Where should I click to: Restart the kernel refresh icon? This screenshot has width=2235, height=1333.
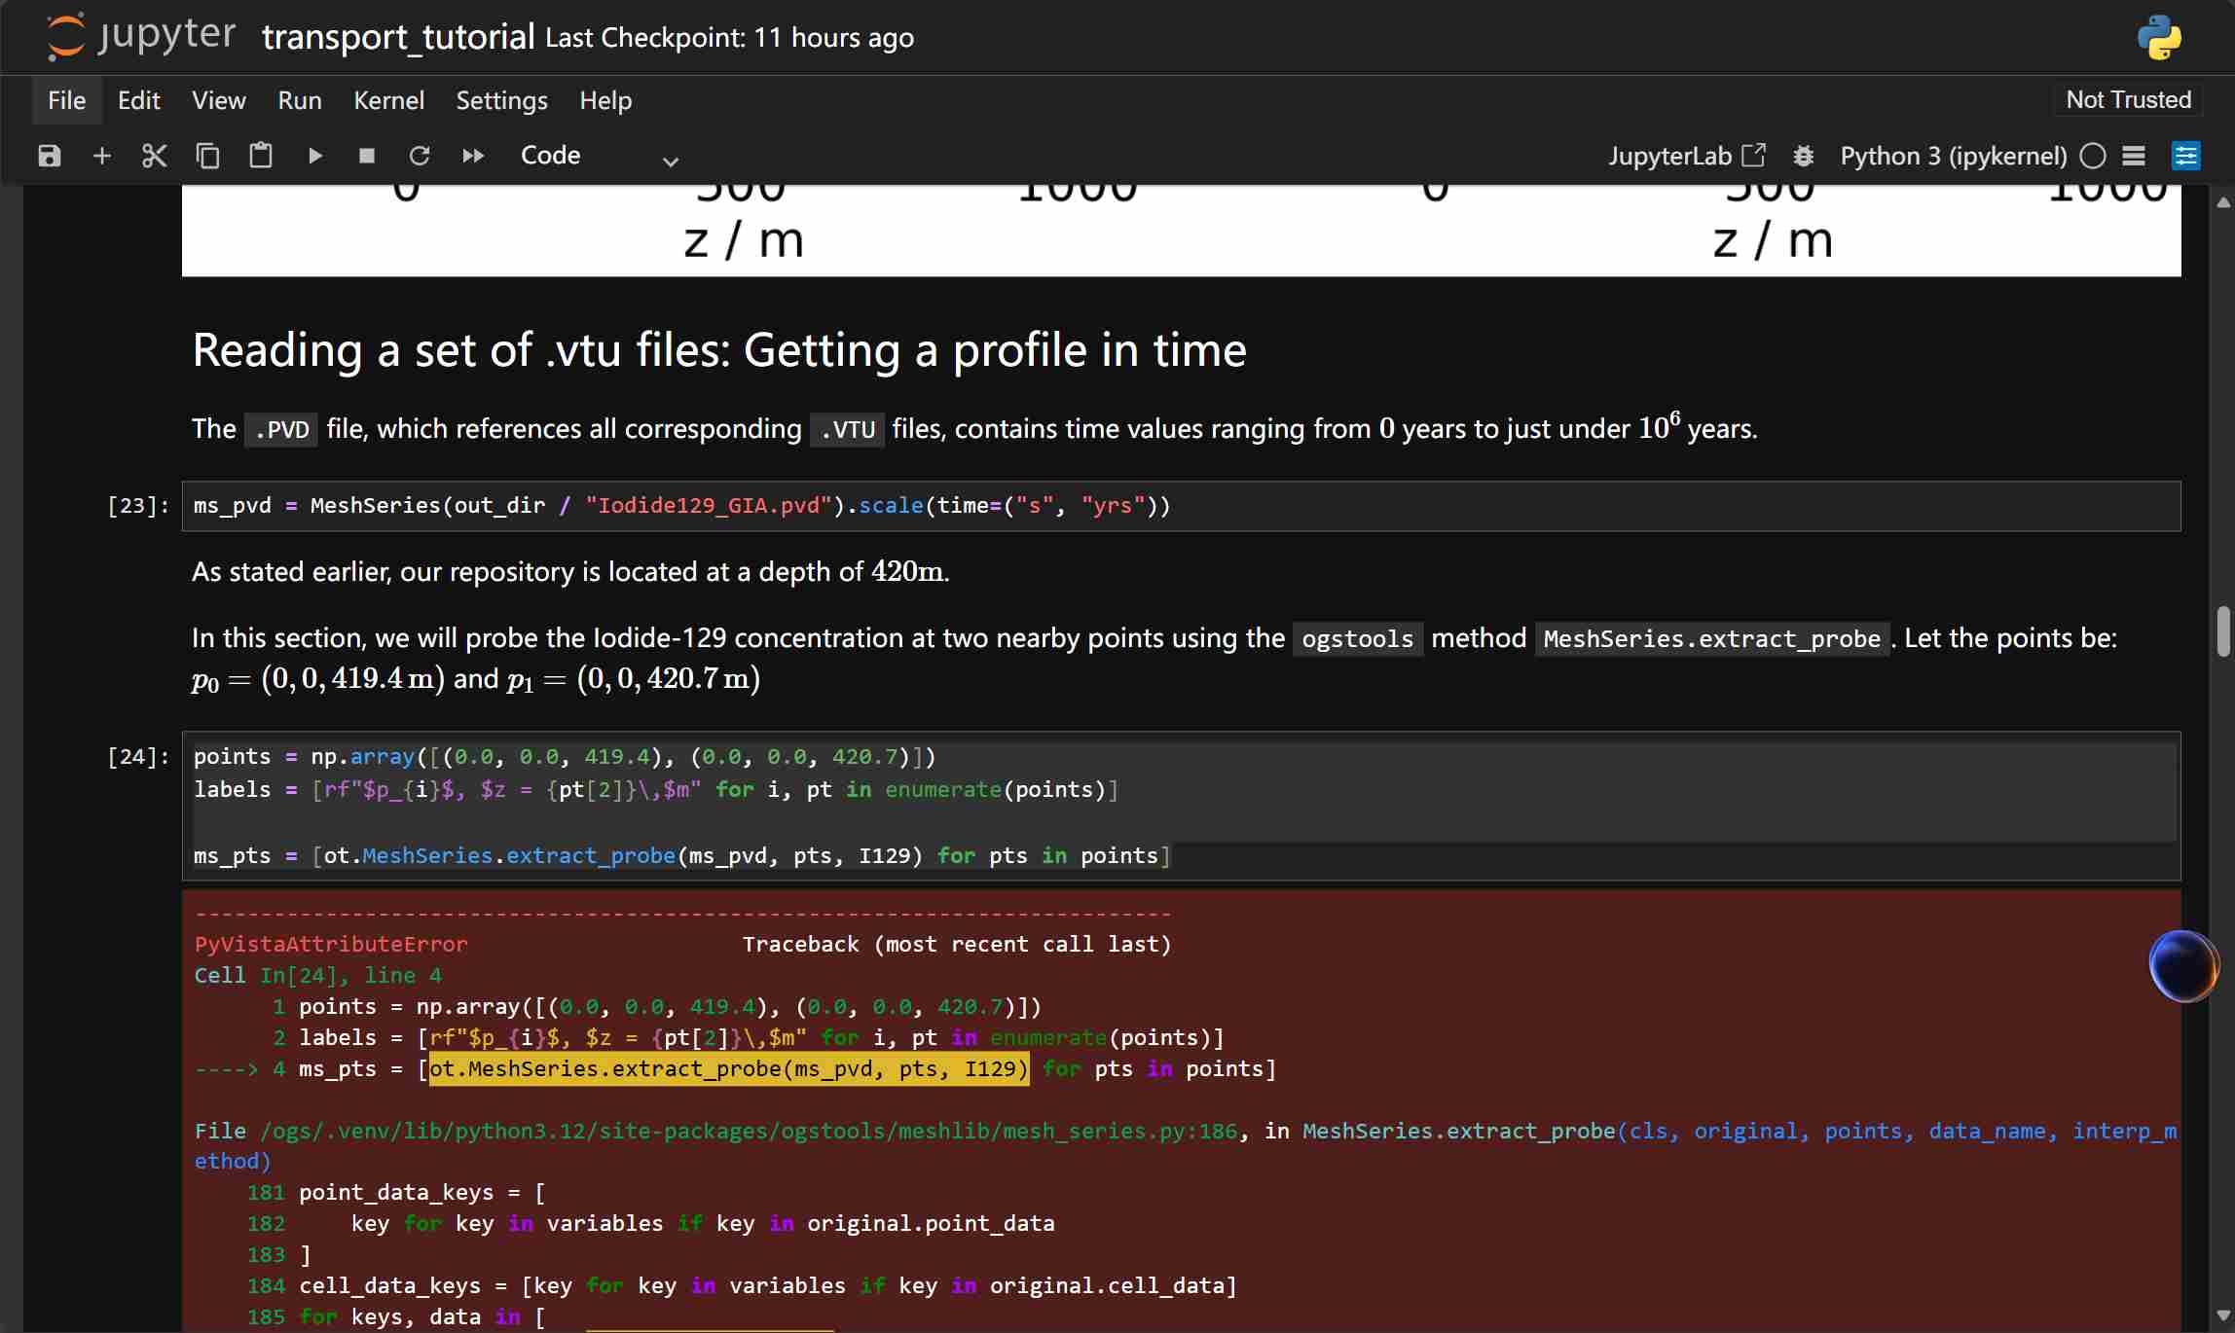click(x=420, y=156)
